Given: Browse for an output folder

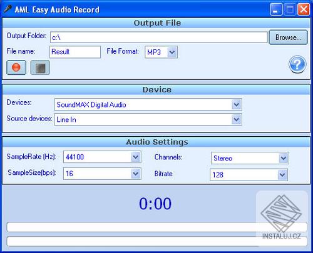Looking at the screenshot, I should coord(288,37).
